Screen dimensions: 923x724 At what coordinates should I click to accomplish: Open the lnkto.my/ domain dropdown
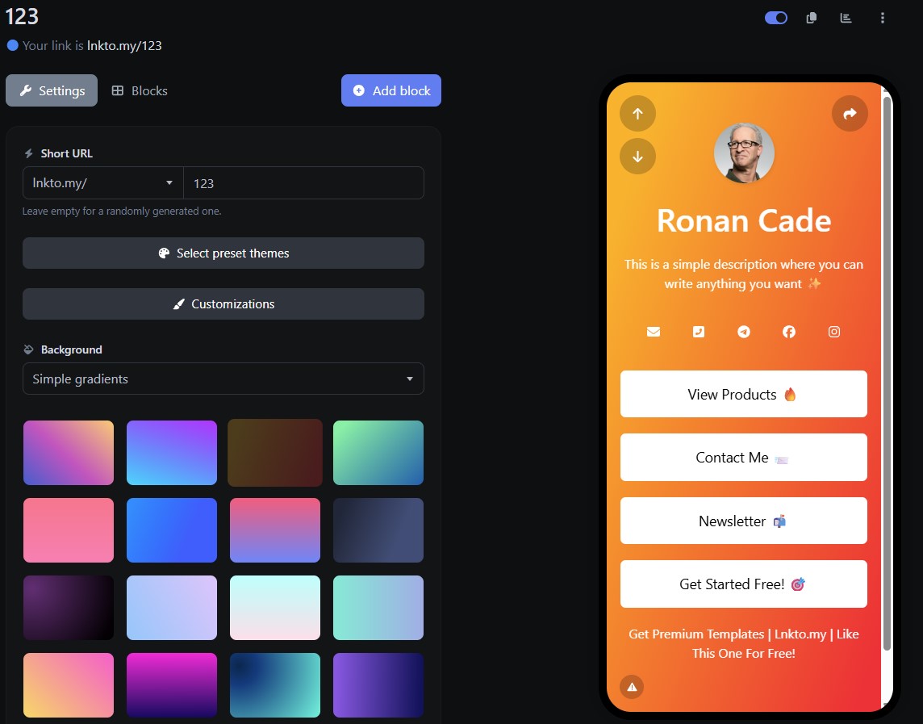tap(102, 182)
